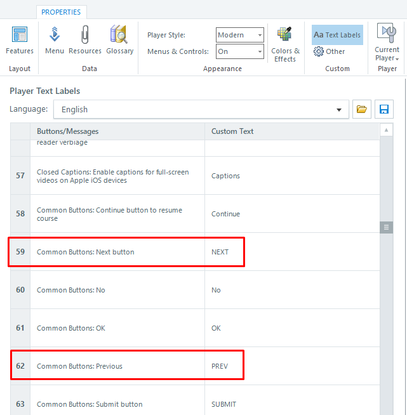Switch to the PROPERTIES tab
The width and height of the screenshot is (407, 415).
61,12
